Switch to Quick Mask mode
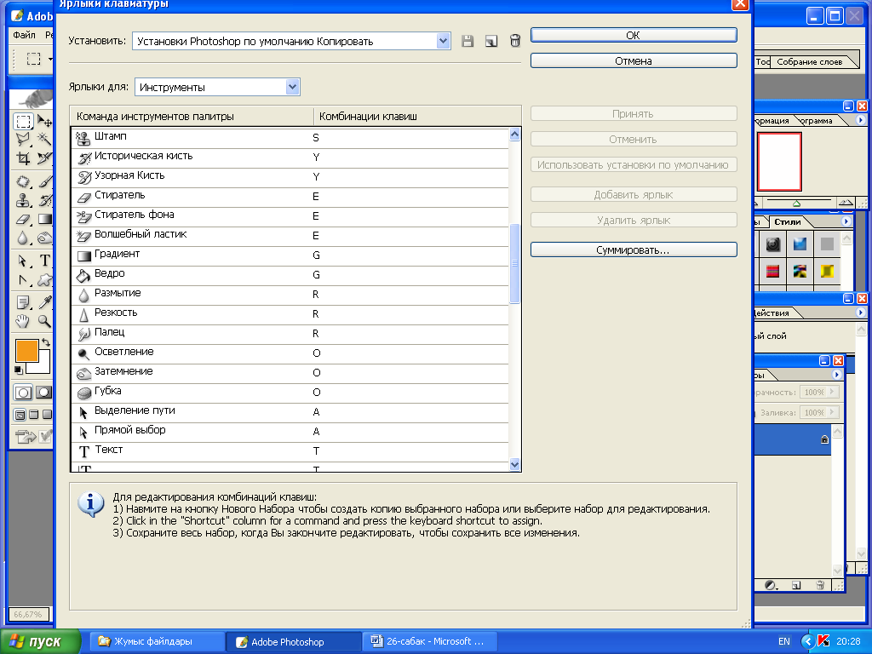Image resolution: width=872 pixels, height=654 pixels. pos(44,393)
